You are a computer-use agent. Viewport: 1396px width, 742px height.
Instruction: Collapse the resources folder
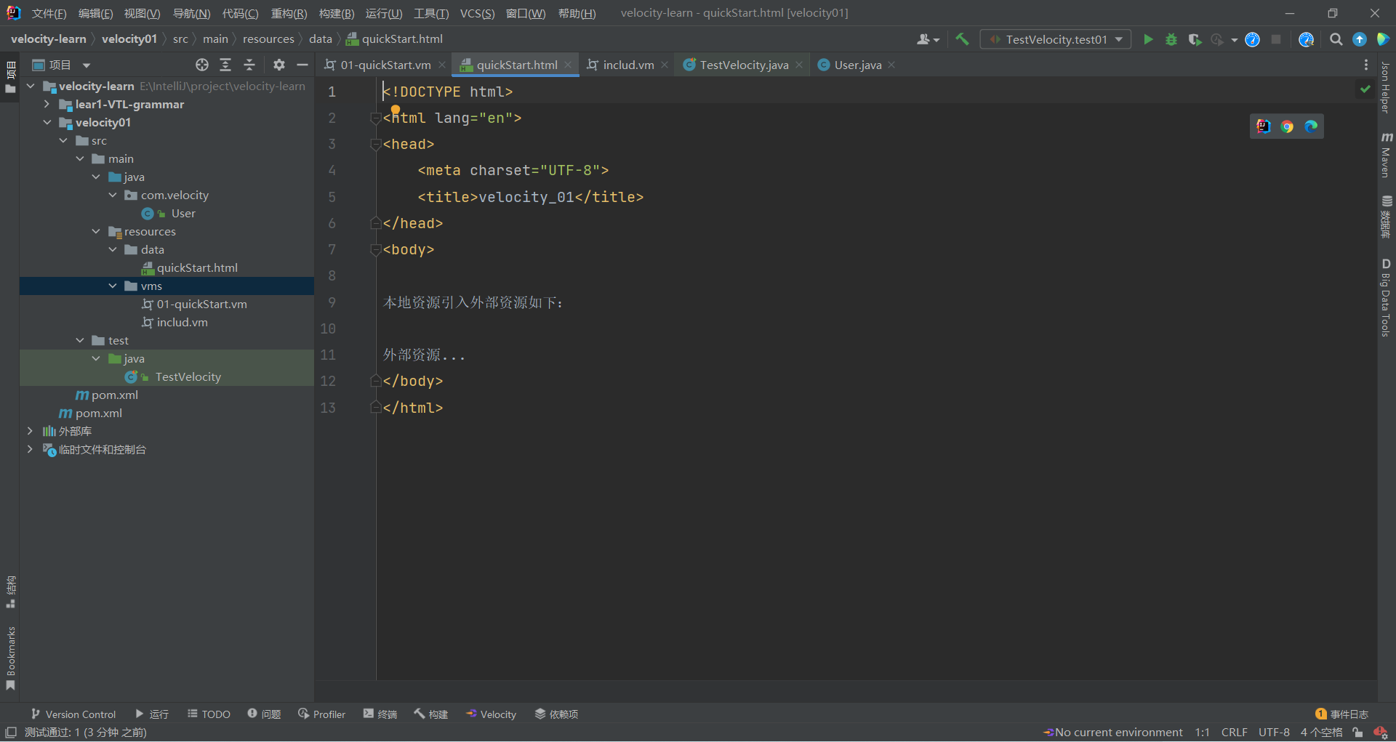pos(96,231)
